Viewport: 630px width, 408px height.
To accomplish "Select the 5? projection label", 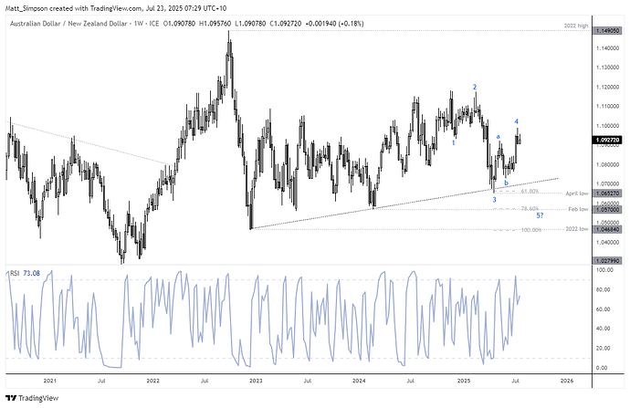I will [540, 215].
